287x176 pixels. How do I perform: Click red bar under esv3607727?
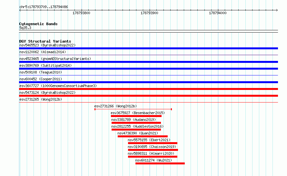pyautogui.click(x=148, y=89)
